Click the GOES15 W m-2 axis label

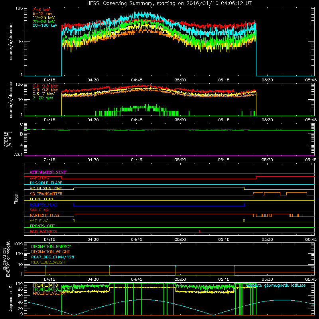click(8, 139)
